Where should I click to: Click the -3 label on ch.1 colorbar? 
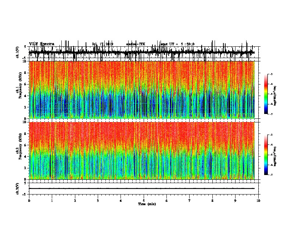pyautogui.click(x=271, y=74)
